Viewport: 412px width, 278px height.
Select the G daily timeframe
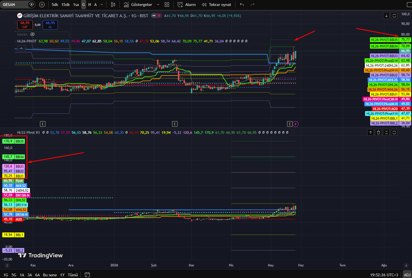(84, 5)
